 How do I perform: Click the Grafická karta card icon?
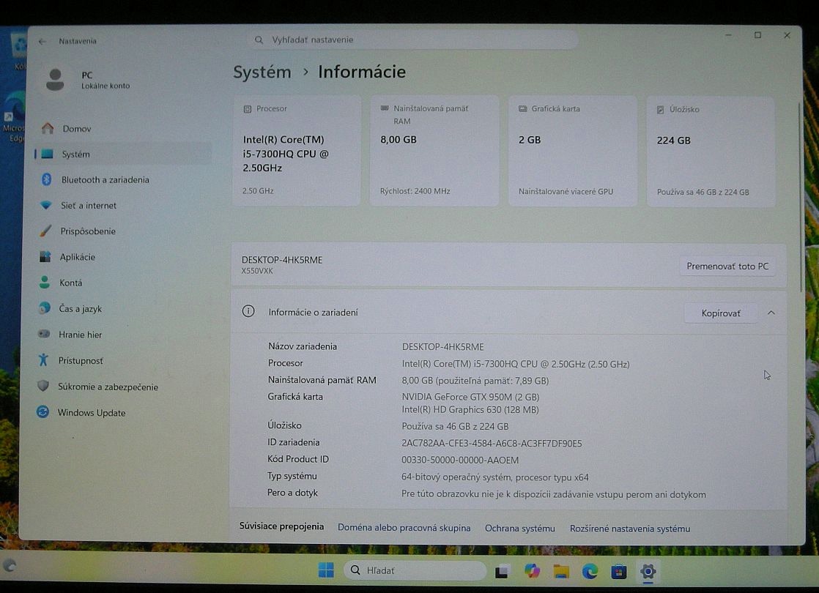[x=522, y=108]
